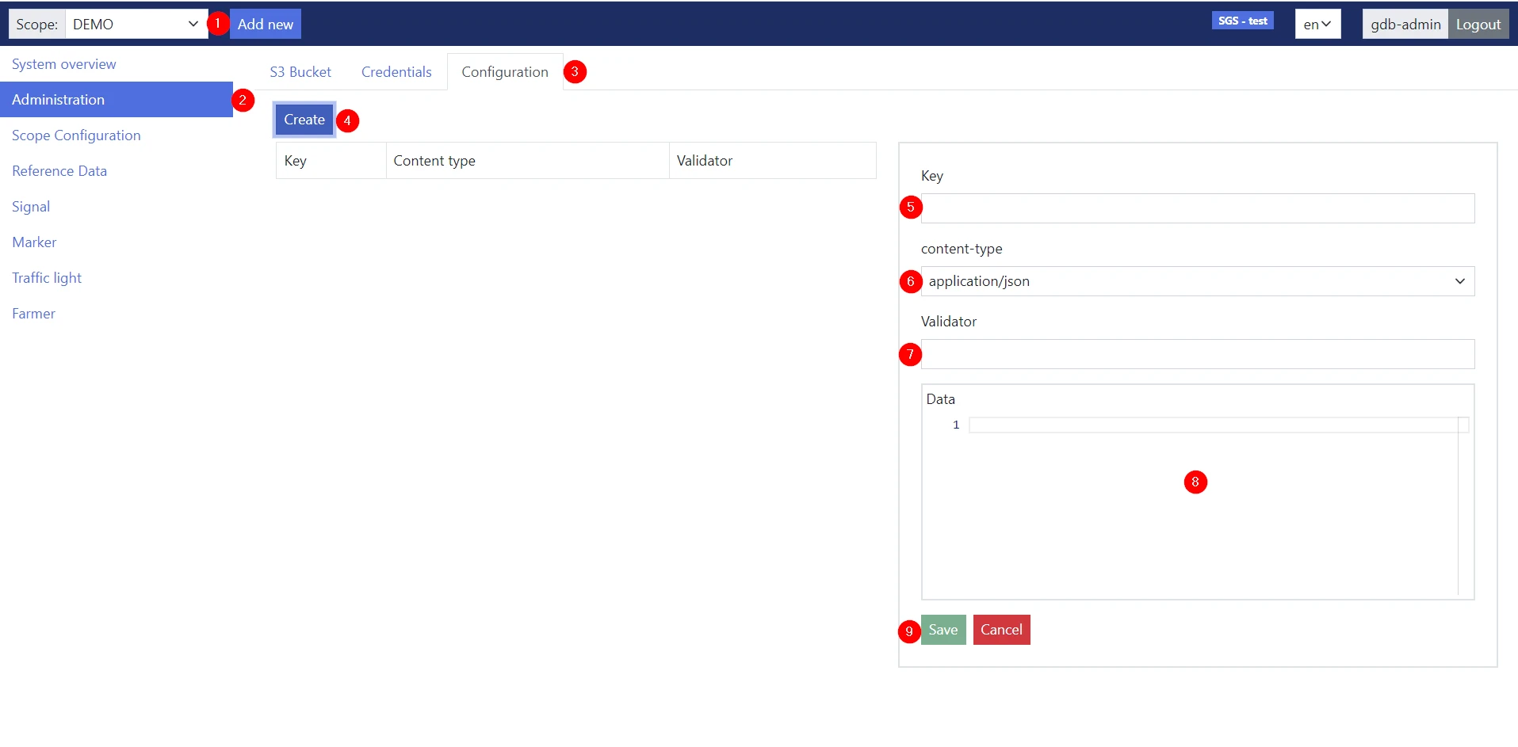Click the Add new button

(x=265, y=24)
